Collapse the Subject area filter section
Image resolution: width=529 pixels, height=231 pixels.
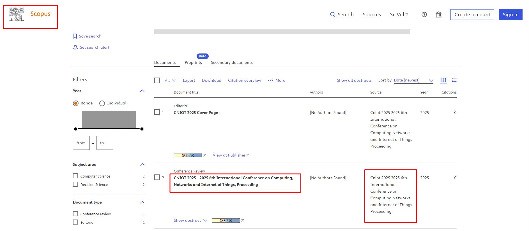142,164
